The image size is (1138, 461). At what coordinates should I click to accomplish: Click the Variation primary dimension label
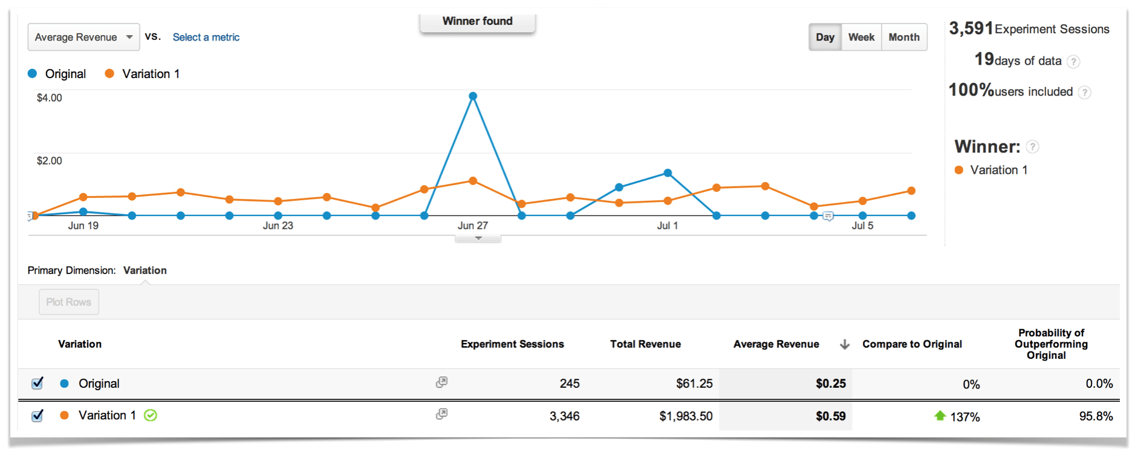coord(145,270)
